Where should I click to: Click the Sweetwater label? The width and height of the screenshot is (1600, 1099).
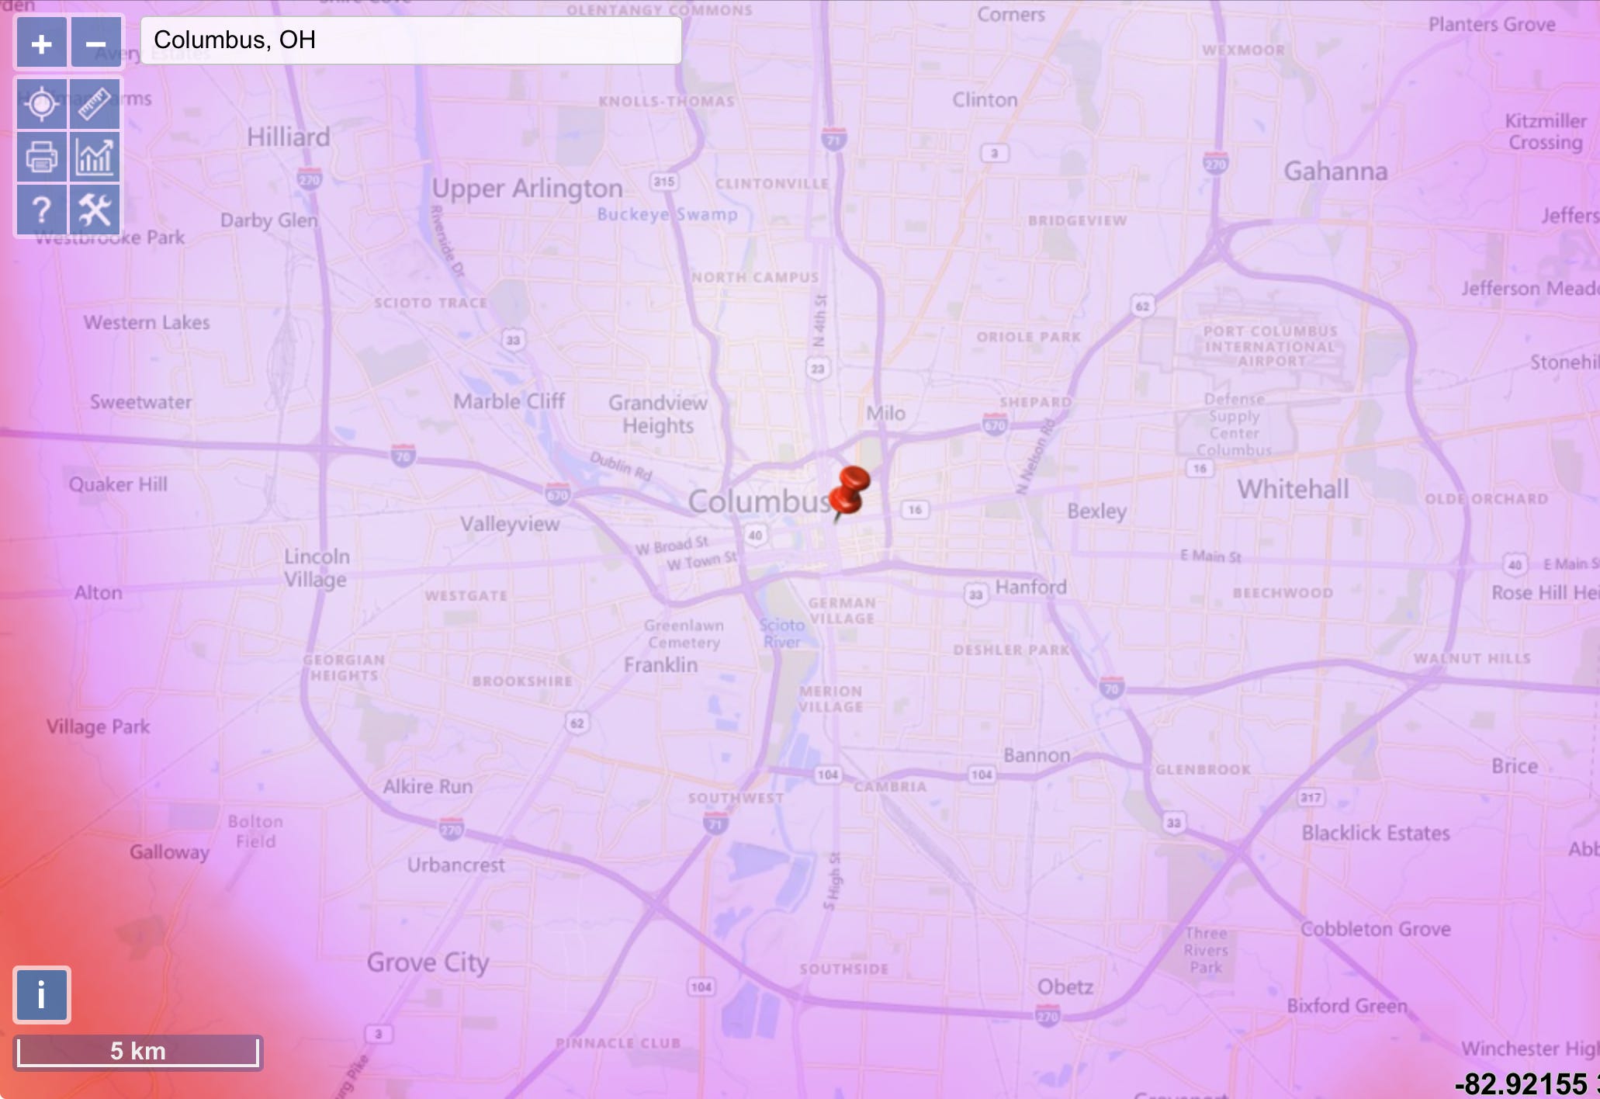click(x=140, y=402)
